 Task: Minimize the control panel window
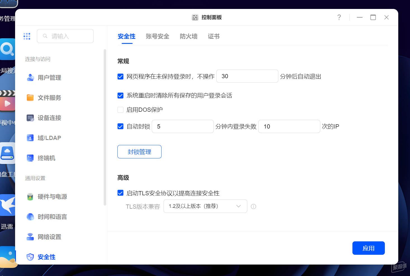(360, 17)
